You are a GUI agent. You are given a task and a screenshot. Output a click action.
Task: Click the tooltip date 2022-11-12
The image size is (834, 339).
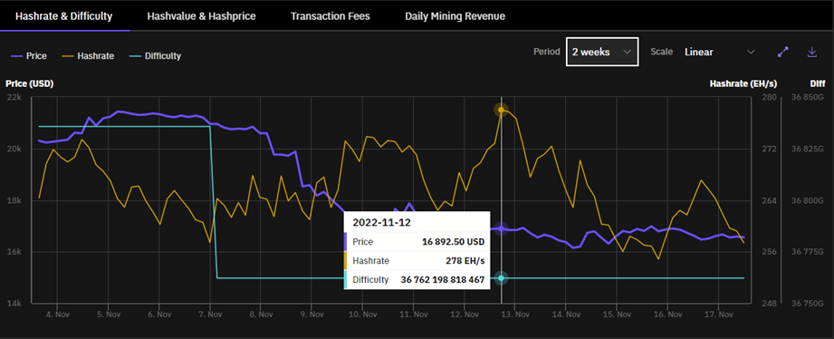(381, 222)
